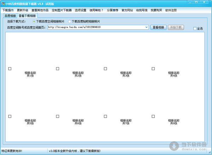The height and width of the screenshot is (155, 212).
Task: Click the resize grip in status bar
Action: tap(210, 152)
